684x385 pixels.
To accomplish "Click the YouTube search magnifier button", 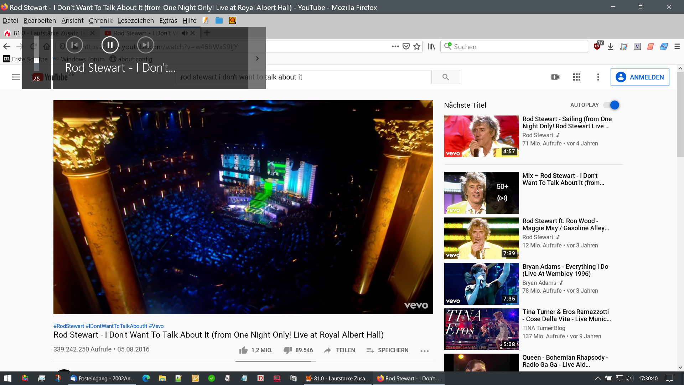I will [445, 77].
